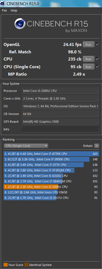Click the Processor field showing i5-5300U

[x=60, y=91]
